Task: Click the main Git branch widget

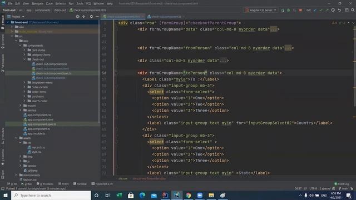Action: pyautogui.click(x=343, y=188)
